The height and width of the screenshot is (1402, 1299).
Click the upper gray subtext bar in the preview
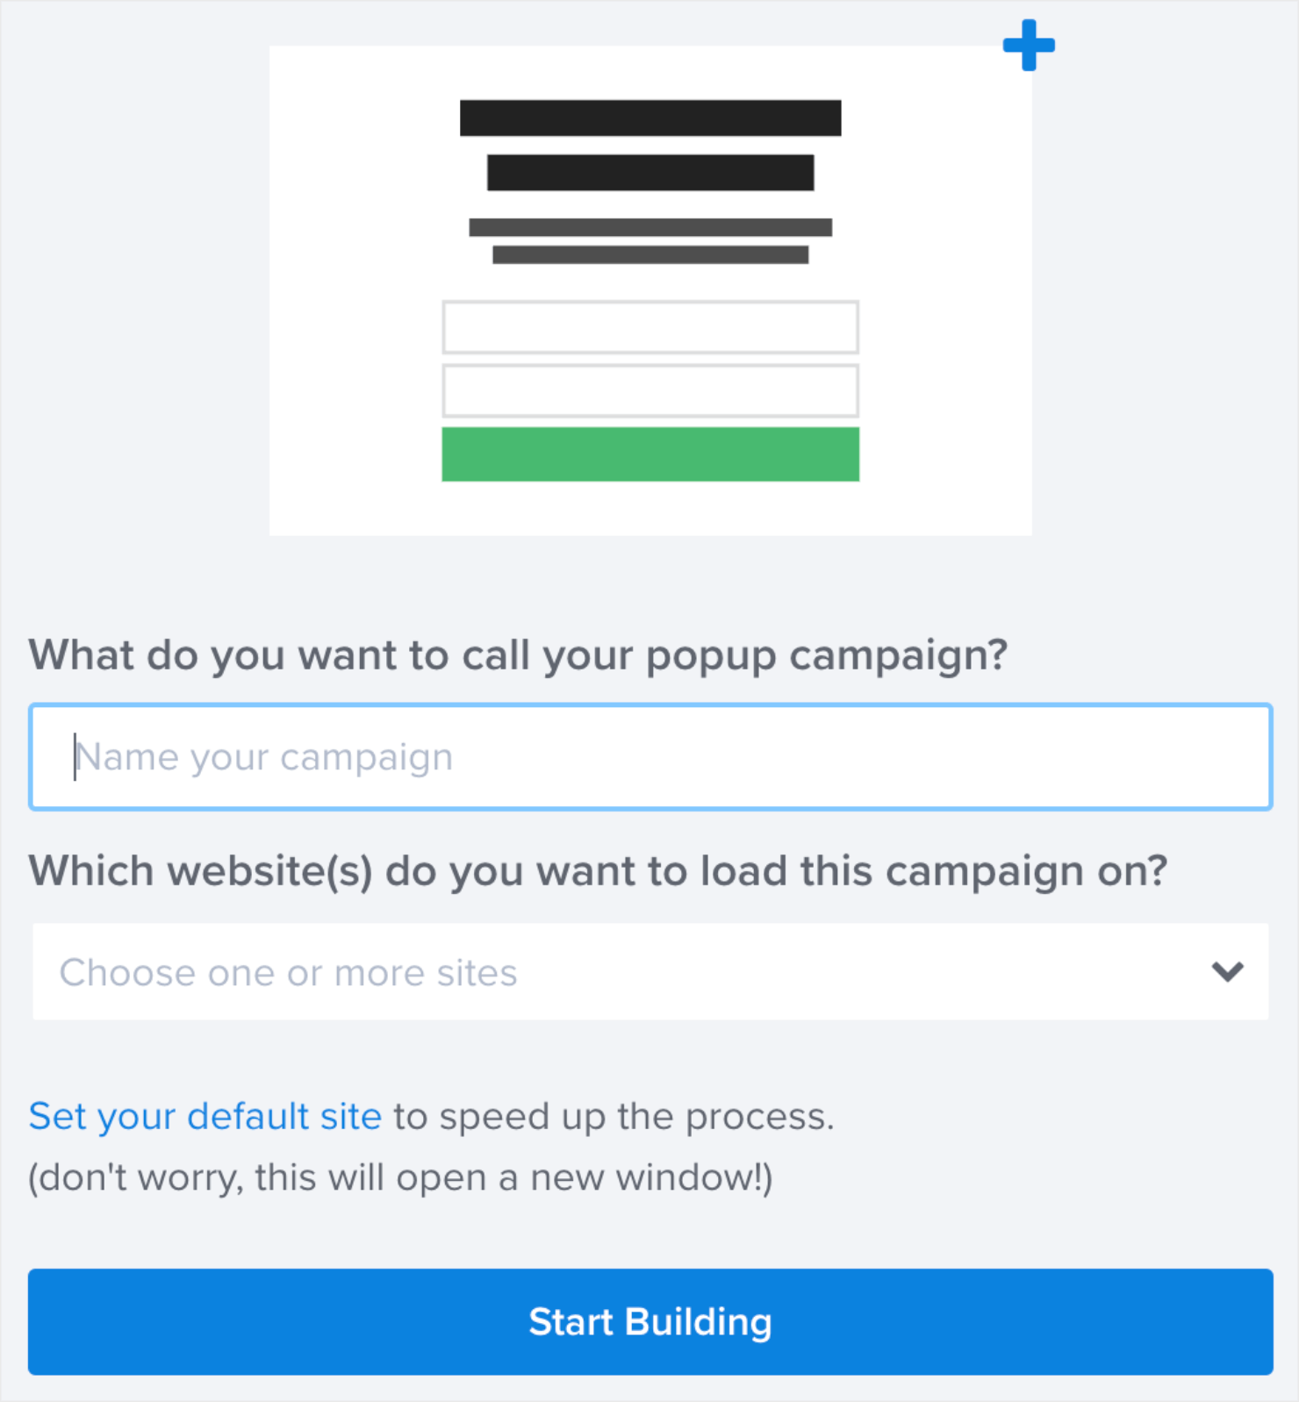[x=649, y=227]
